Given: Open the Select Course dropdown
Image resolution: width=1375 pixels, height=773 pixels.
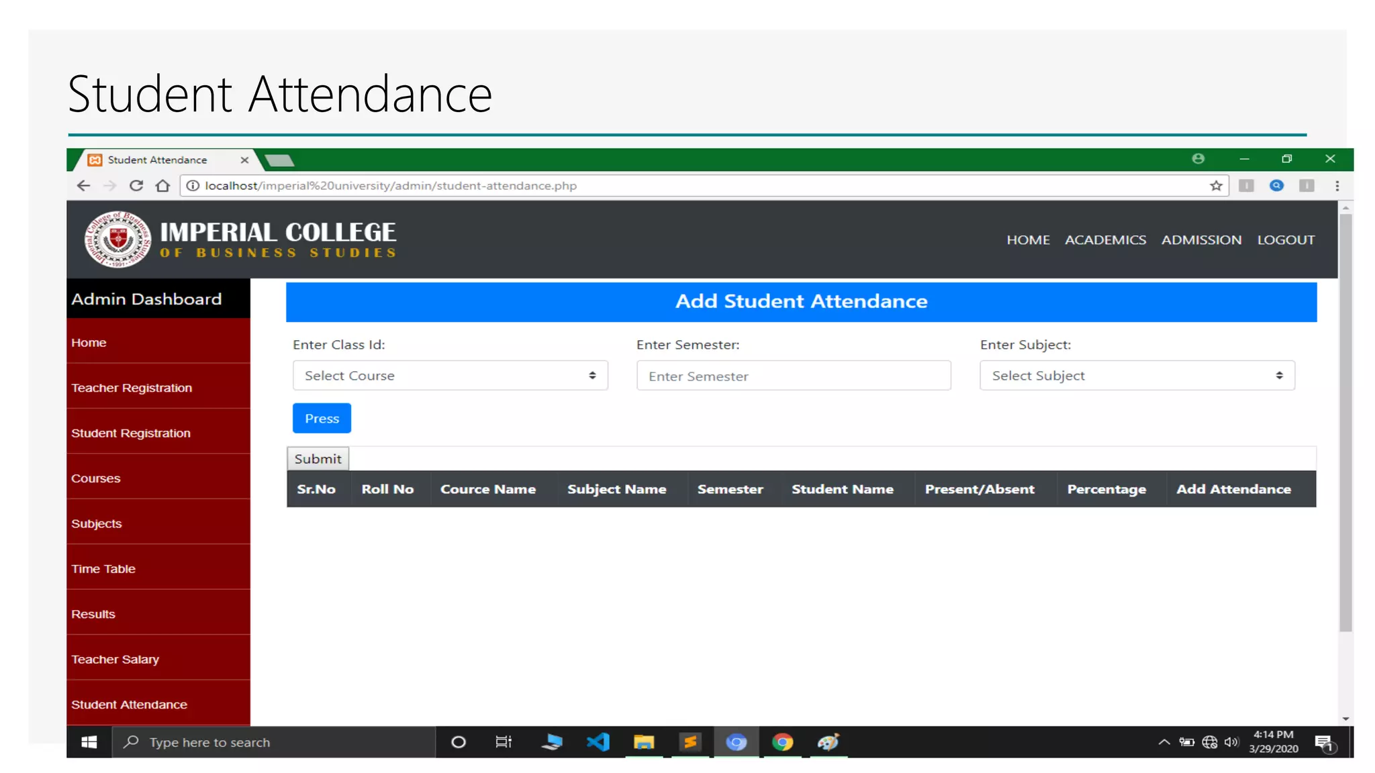Looking at the screenshot, I should (x=450, y=376).
